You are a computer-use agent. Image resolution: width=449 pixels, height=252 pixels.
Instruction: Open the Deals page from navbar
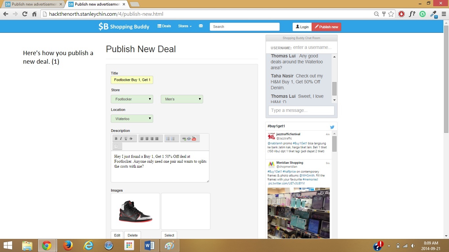pyautogui.click(x=164, y=26)
